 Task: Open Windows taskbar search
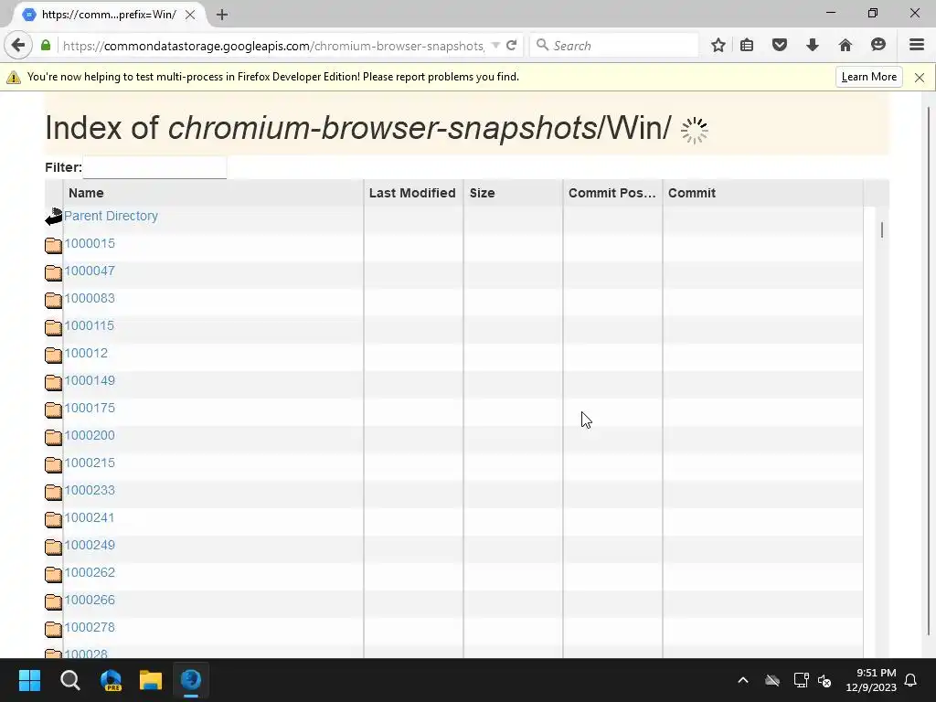coord(69,680)
